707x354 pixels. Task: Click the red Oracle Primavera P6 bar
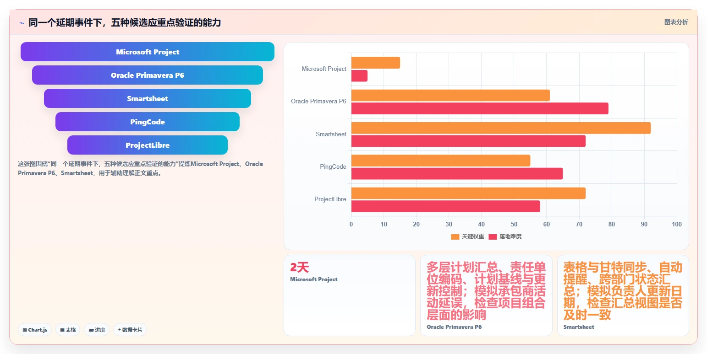[x=480, y=108]
